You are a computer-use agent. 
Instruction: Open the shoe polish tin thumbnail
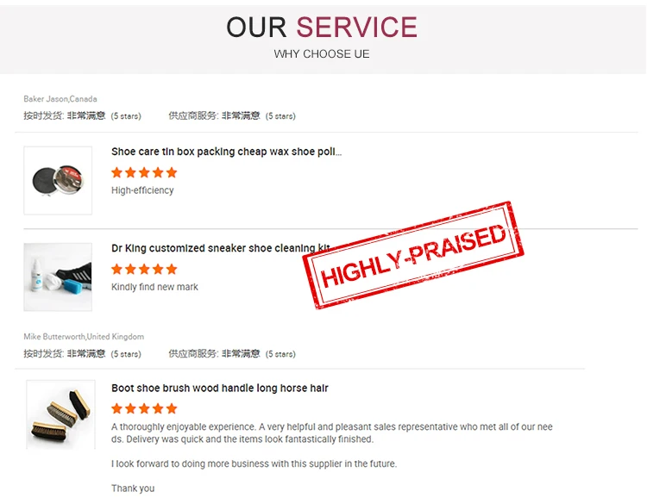pyautogui.click(x=58, y=180)
